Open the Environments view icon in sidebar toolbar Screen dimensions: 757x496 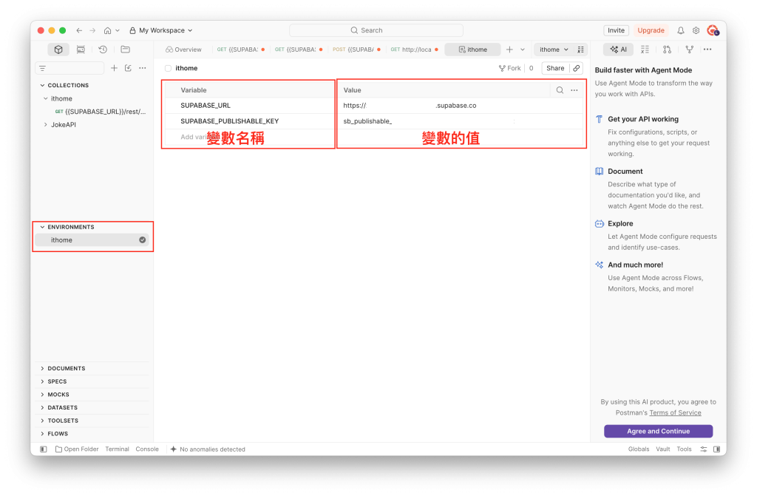pyautogui.click(x=81, y=50)
